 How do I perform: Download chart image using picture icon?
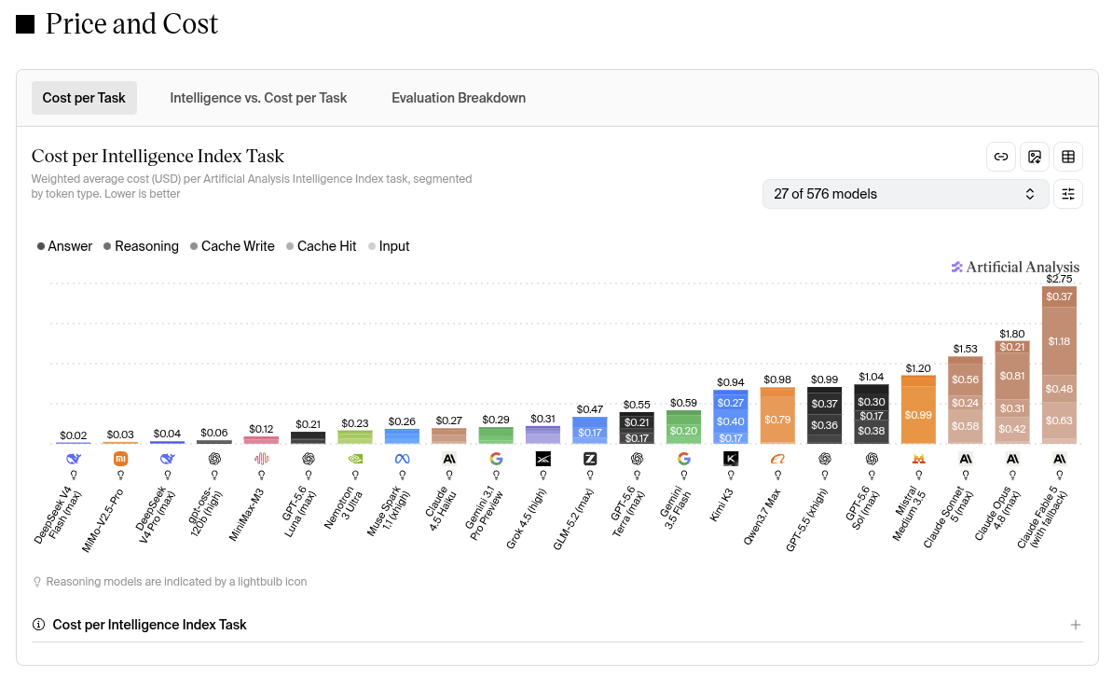(1034, 157)
